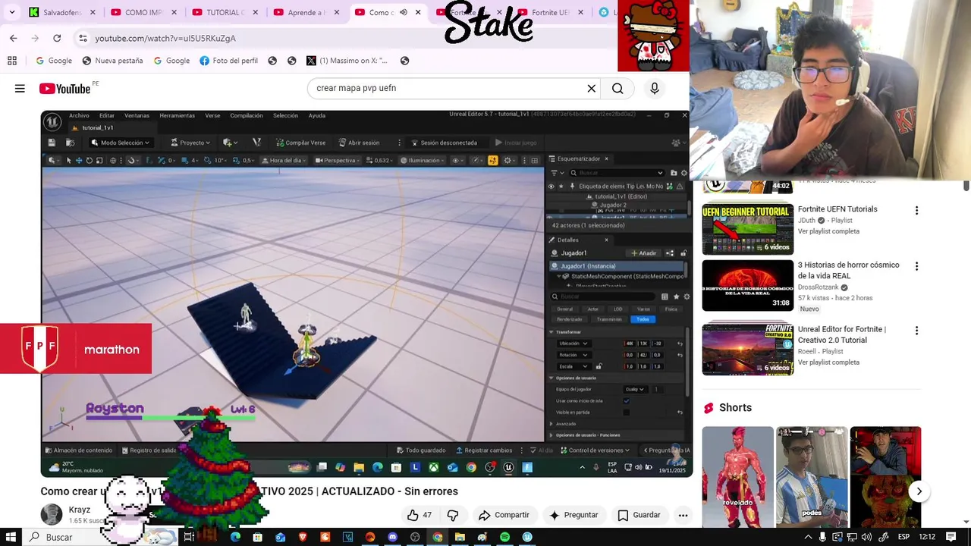
Task: Select the Todos filter in Detalles
Action: (x=643, y=319)
